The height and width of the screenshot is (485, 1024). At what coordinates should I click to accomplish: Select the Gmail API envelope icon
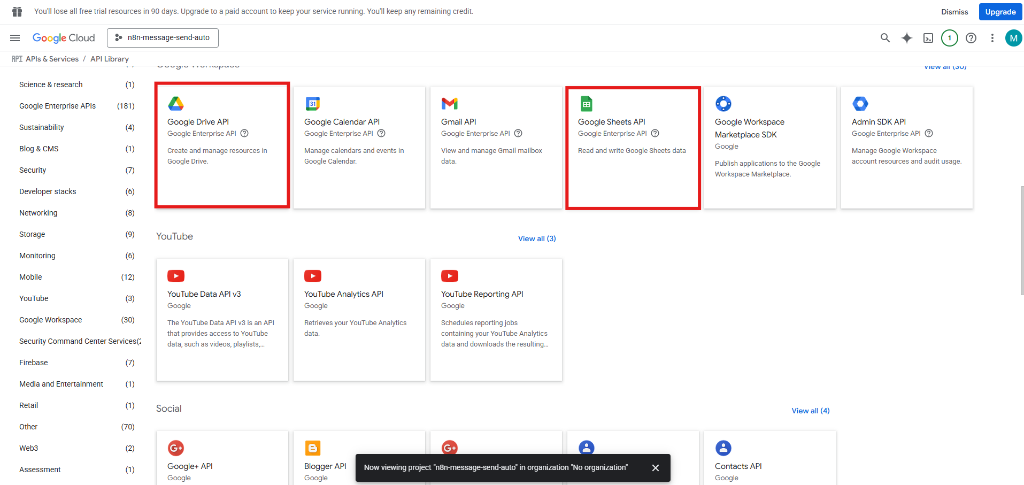point(450,103)
